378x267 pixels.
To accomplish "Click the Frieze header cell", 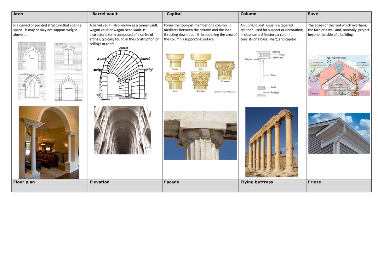I will coord(339,186).
